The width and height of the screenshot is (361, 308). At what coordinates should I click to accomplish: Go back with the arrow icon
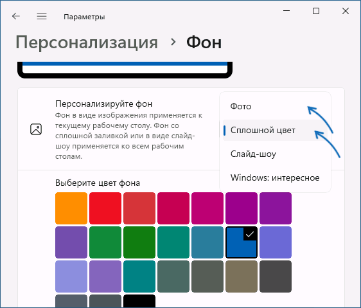[x=16, y=16]
